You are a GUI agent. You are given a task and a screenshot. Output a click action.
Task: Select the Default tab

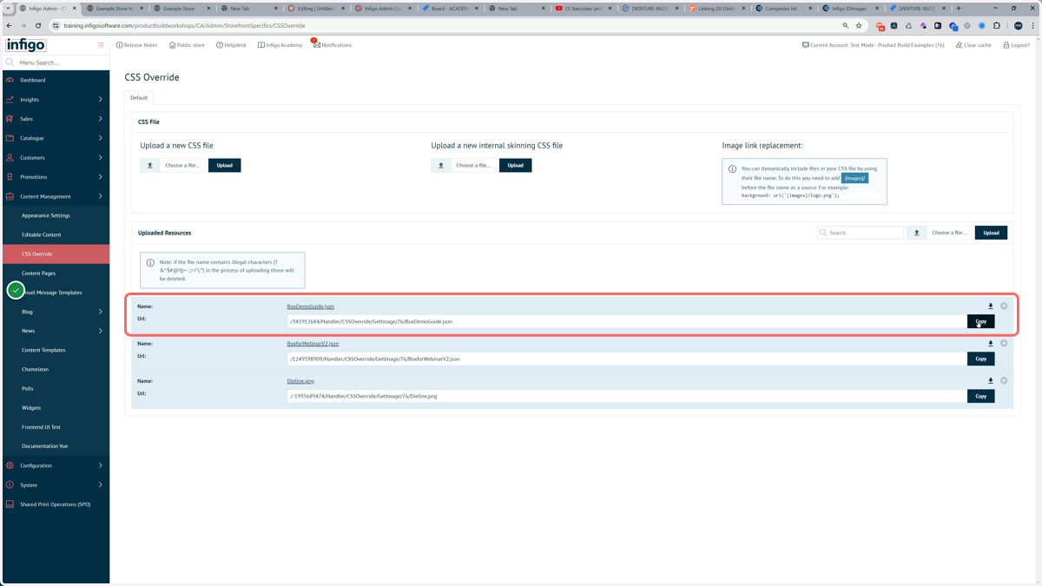coord(139,98)
